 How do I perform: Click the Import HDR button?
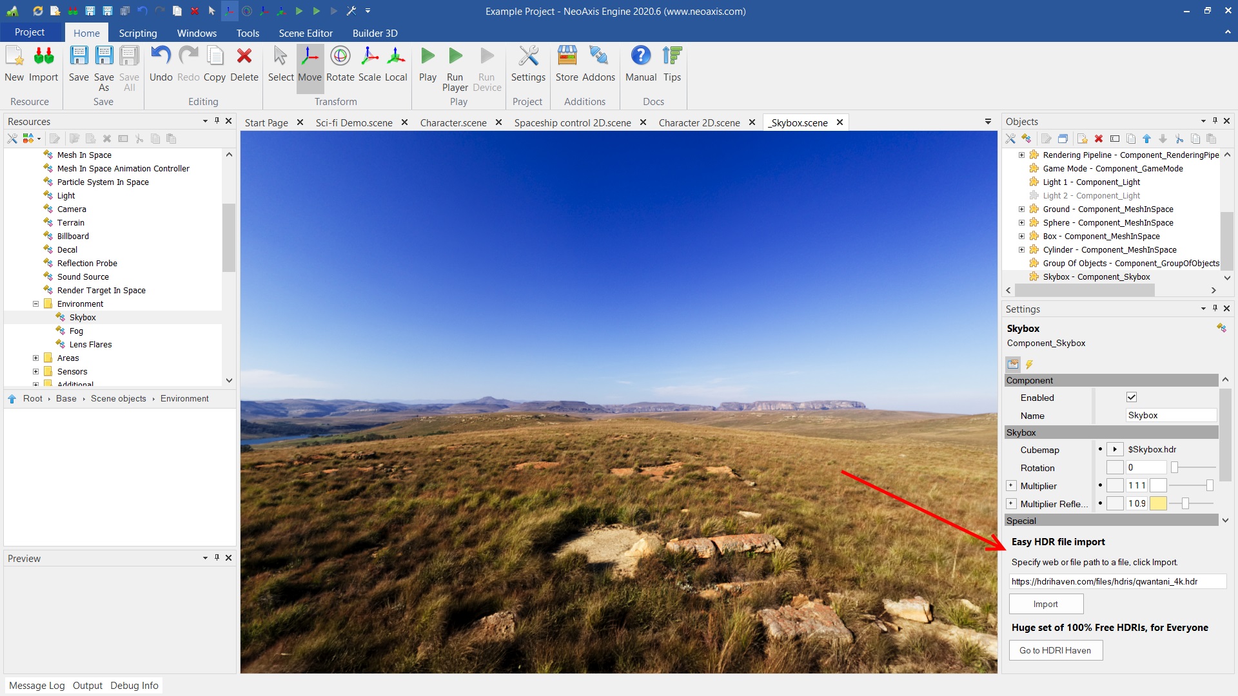click(1045, 604)
